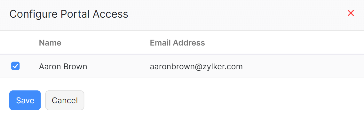Click the white tick mark in the blue checkbox

(15, 66)
